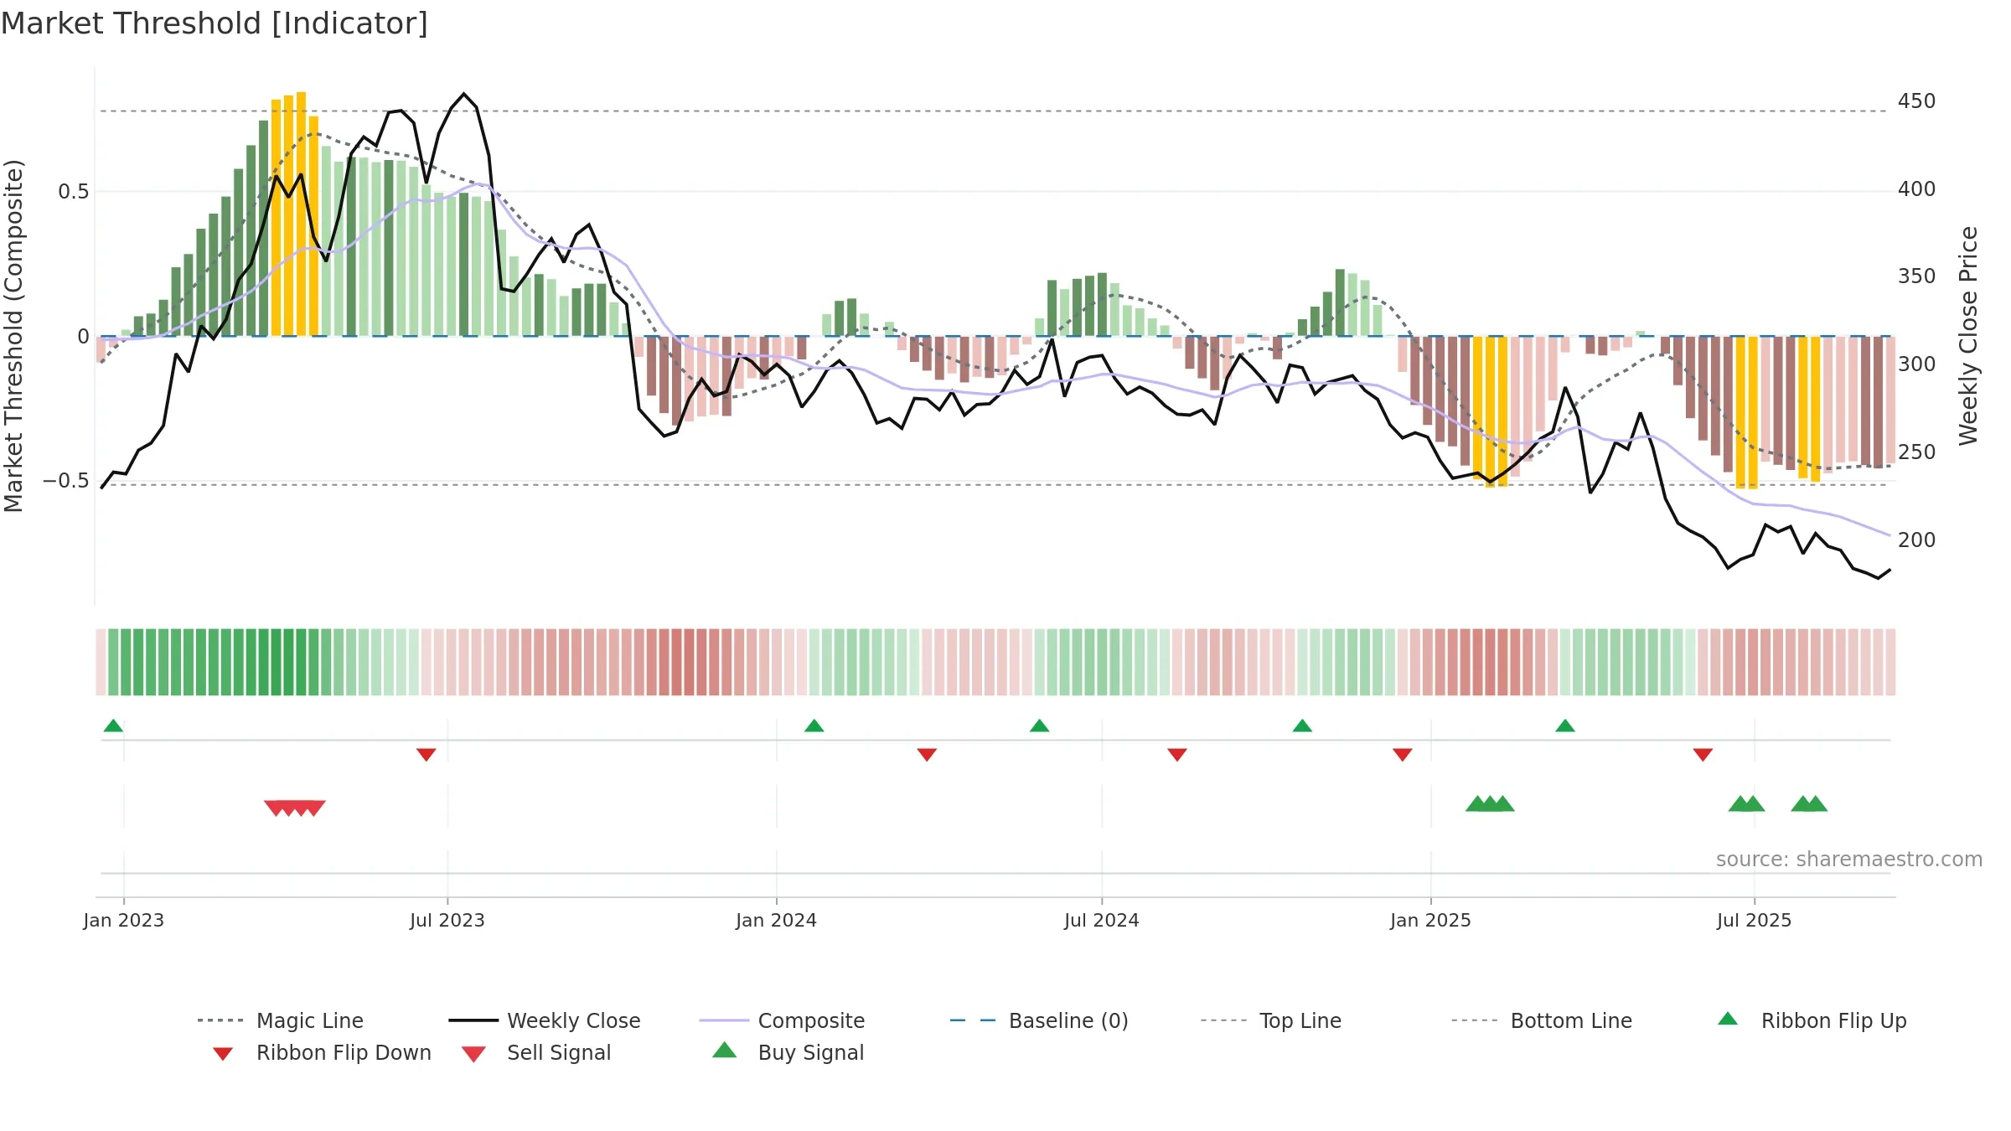Screen dimensions: 2011x1131
Task: Click the Jul 2023 x-axis label
Action: (447, 920)
